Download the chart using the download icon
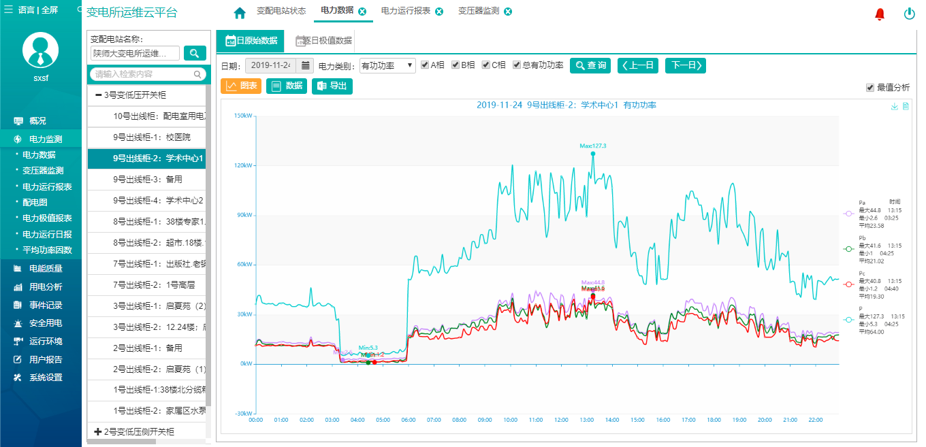Image resolution: width=926 pixels, height=447 pixels. (894, 106)
